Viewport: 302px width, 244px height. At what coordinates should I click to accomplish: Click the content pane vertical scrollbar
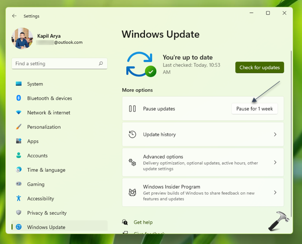coord(291,134)
